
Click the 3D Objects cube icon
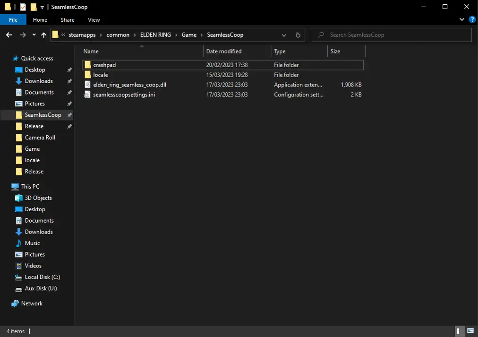point(18,198)
